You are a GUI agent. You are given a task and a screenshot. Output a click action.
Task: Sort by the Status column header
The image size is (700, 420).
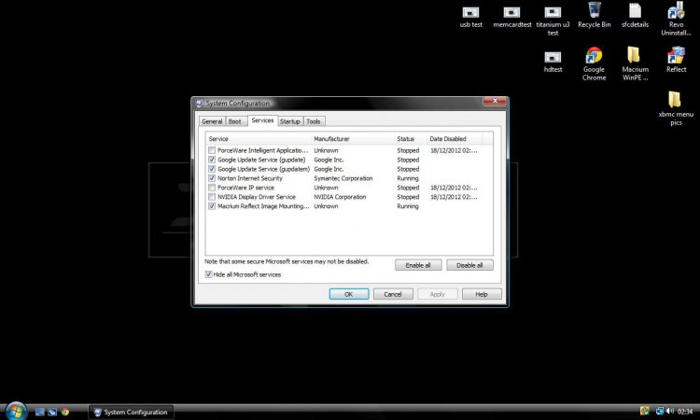411,139
